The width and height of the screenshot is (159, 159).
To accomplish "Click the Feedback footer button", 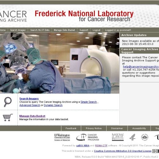I will pyautogui.click(x=71, y=128).
